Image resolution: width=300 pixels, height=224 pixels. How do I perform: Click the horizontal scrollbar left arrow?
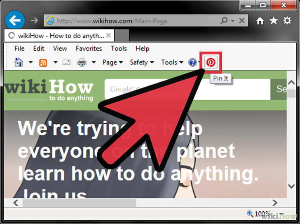point(16,203)
